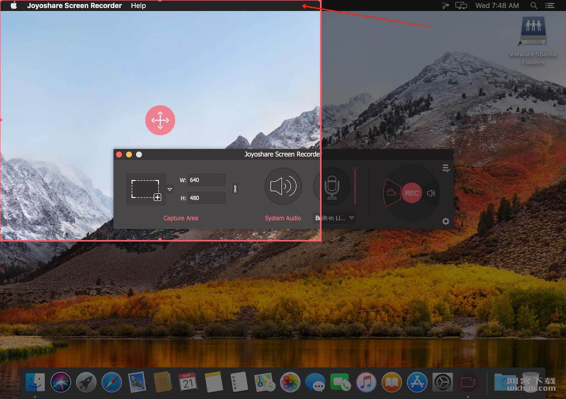This screenshot has width=566, height=399.
Task: Open Finder from the dock
Action: (x=35, y=382)
